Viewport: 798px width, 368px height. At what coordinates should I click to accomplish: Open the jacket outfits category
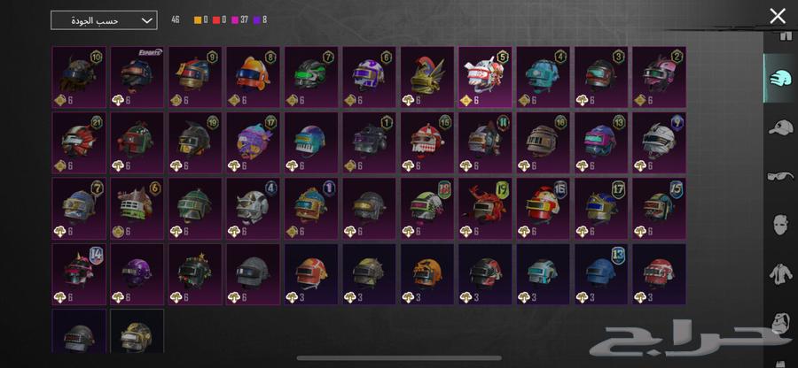pyautogui.click(x=780, y=274)
